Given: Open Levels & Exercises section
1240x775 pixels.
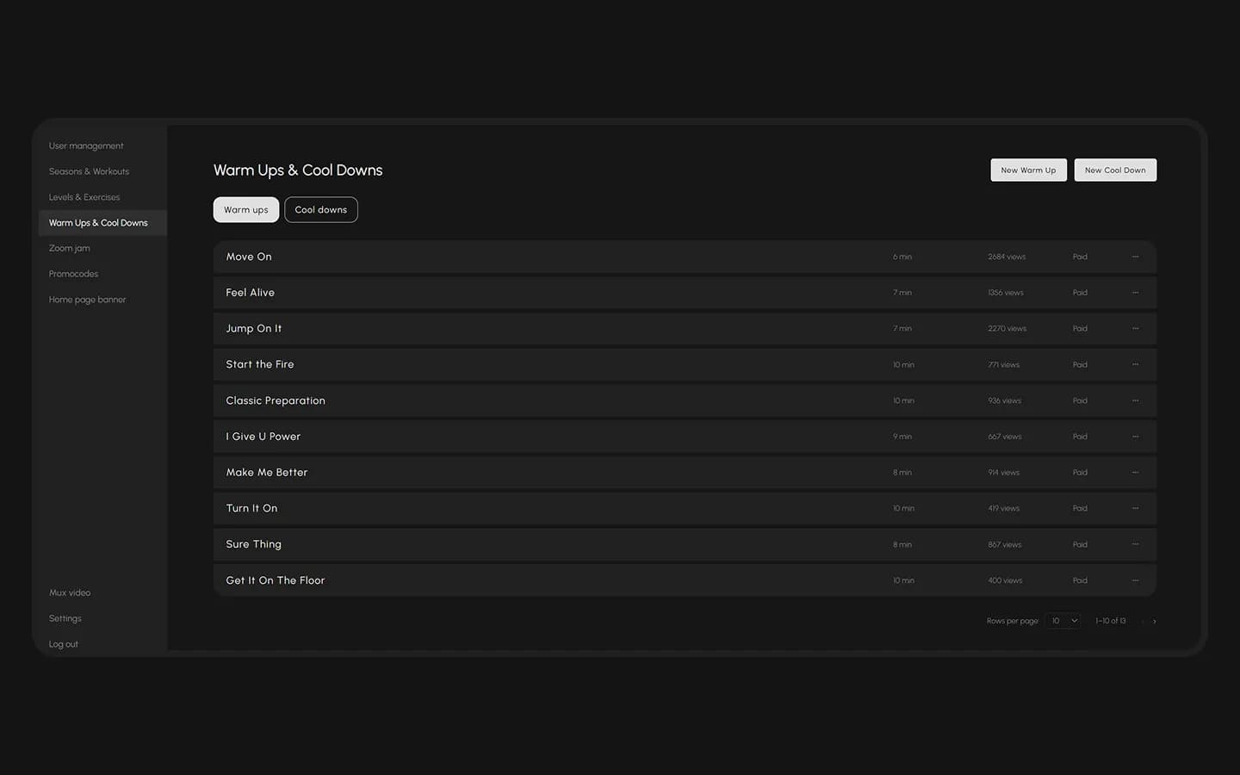Looking at the screenshot, I should 84,197.
